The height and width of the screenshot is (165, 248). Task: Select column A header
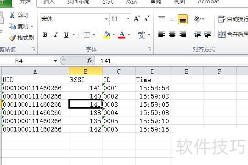[x=35, y=71]
